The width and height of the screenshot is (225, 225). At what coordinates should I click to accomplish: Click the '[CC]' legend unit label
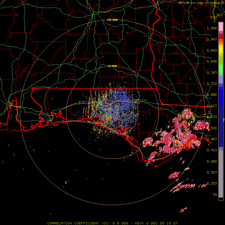point(213,17)
